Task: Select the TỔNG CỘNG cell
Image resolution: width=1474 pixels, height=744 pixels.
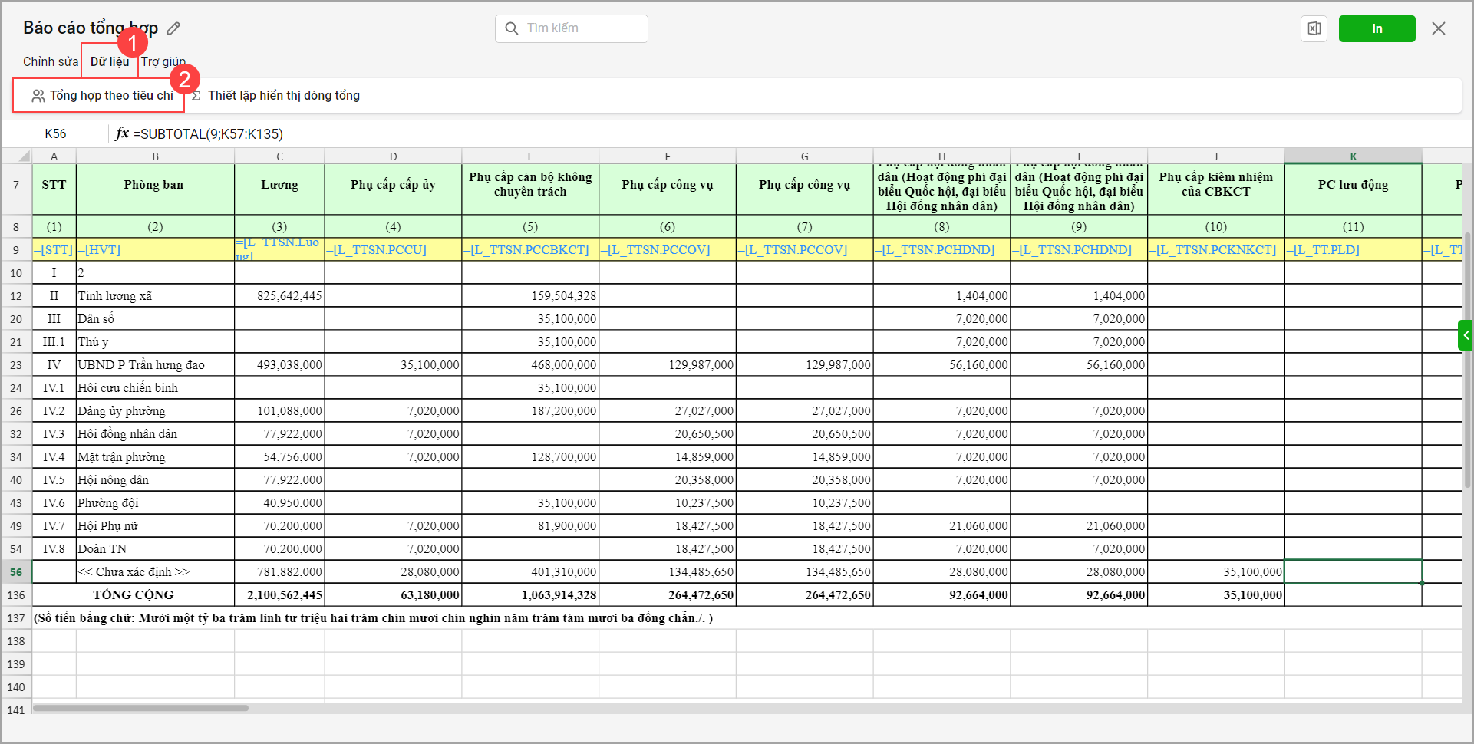Action: coord(134,595)
